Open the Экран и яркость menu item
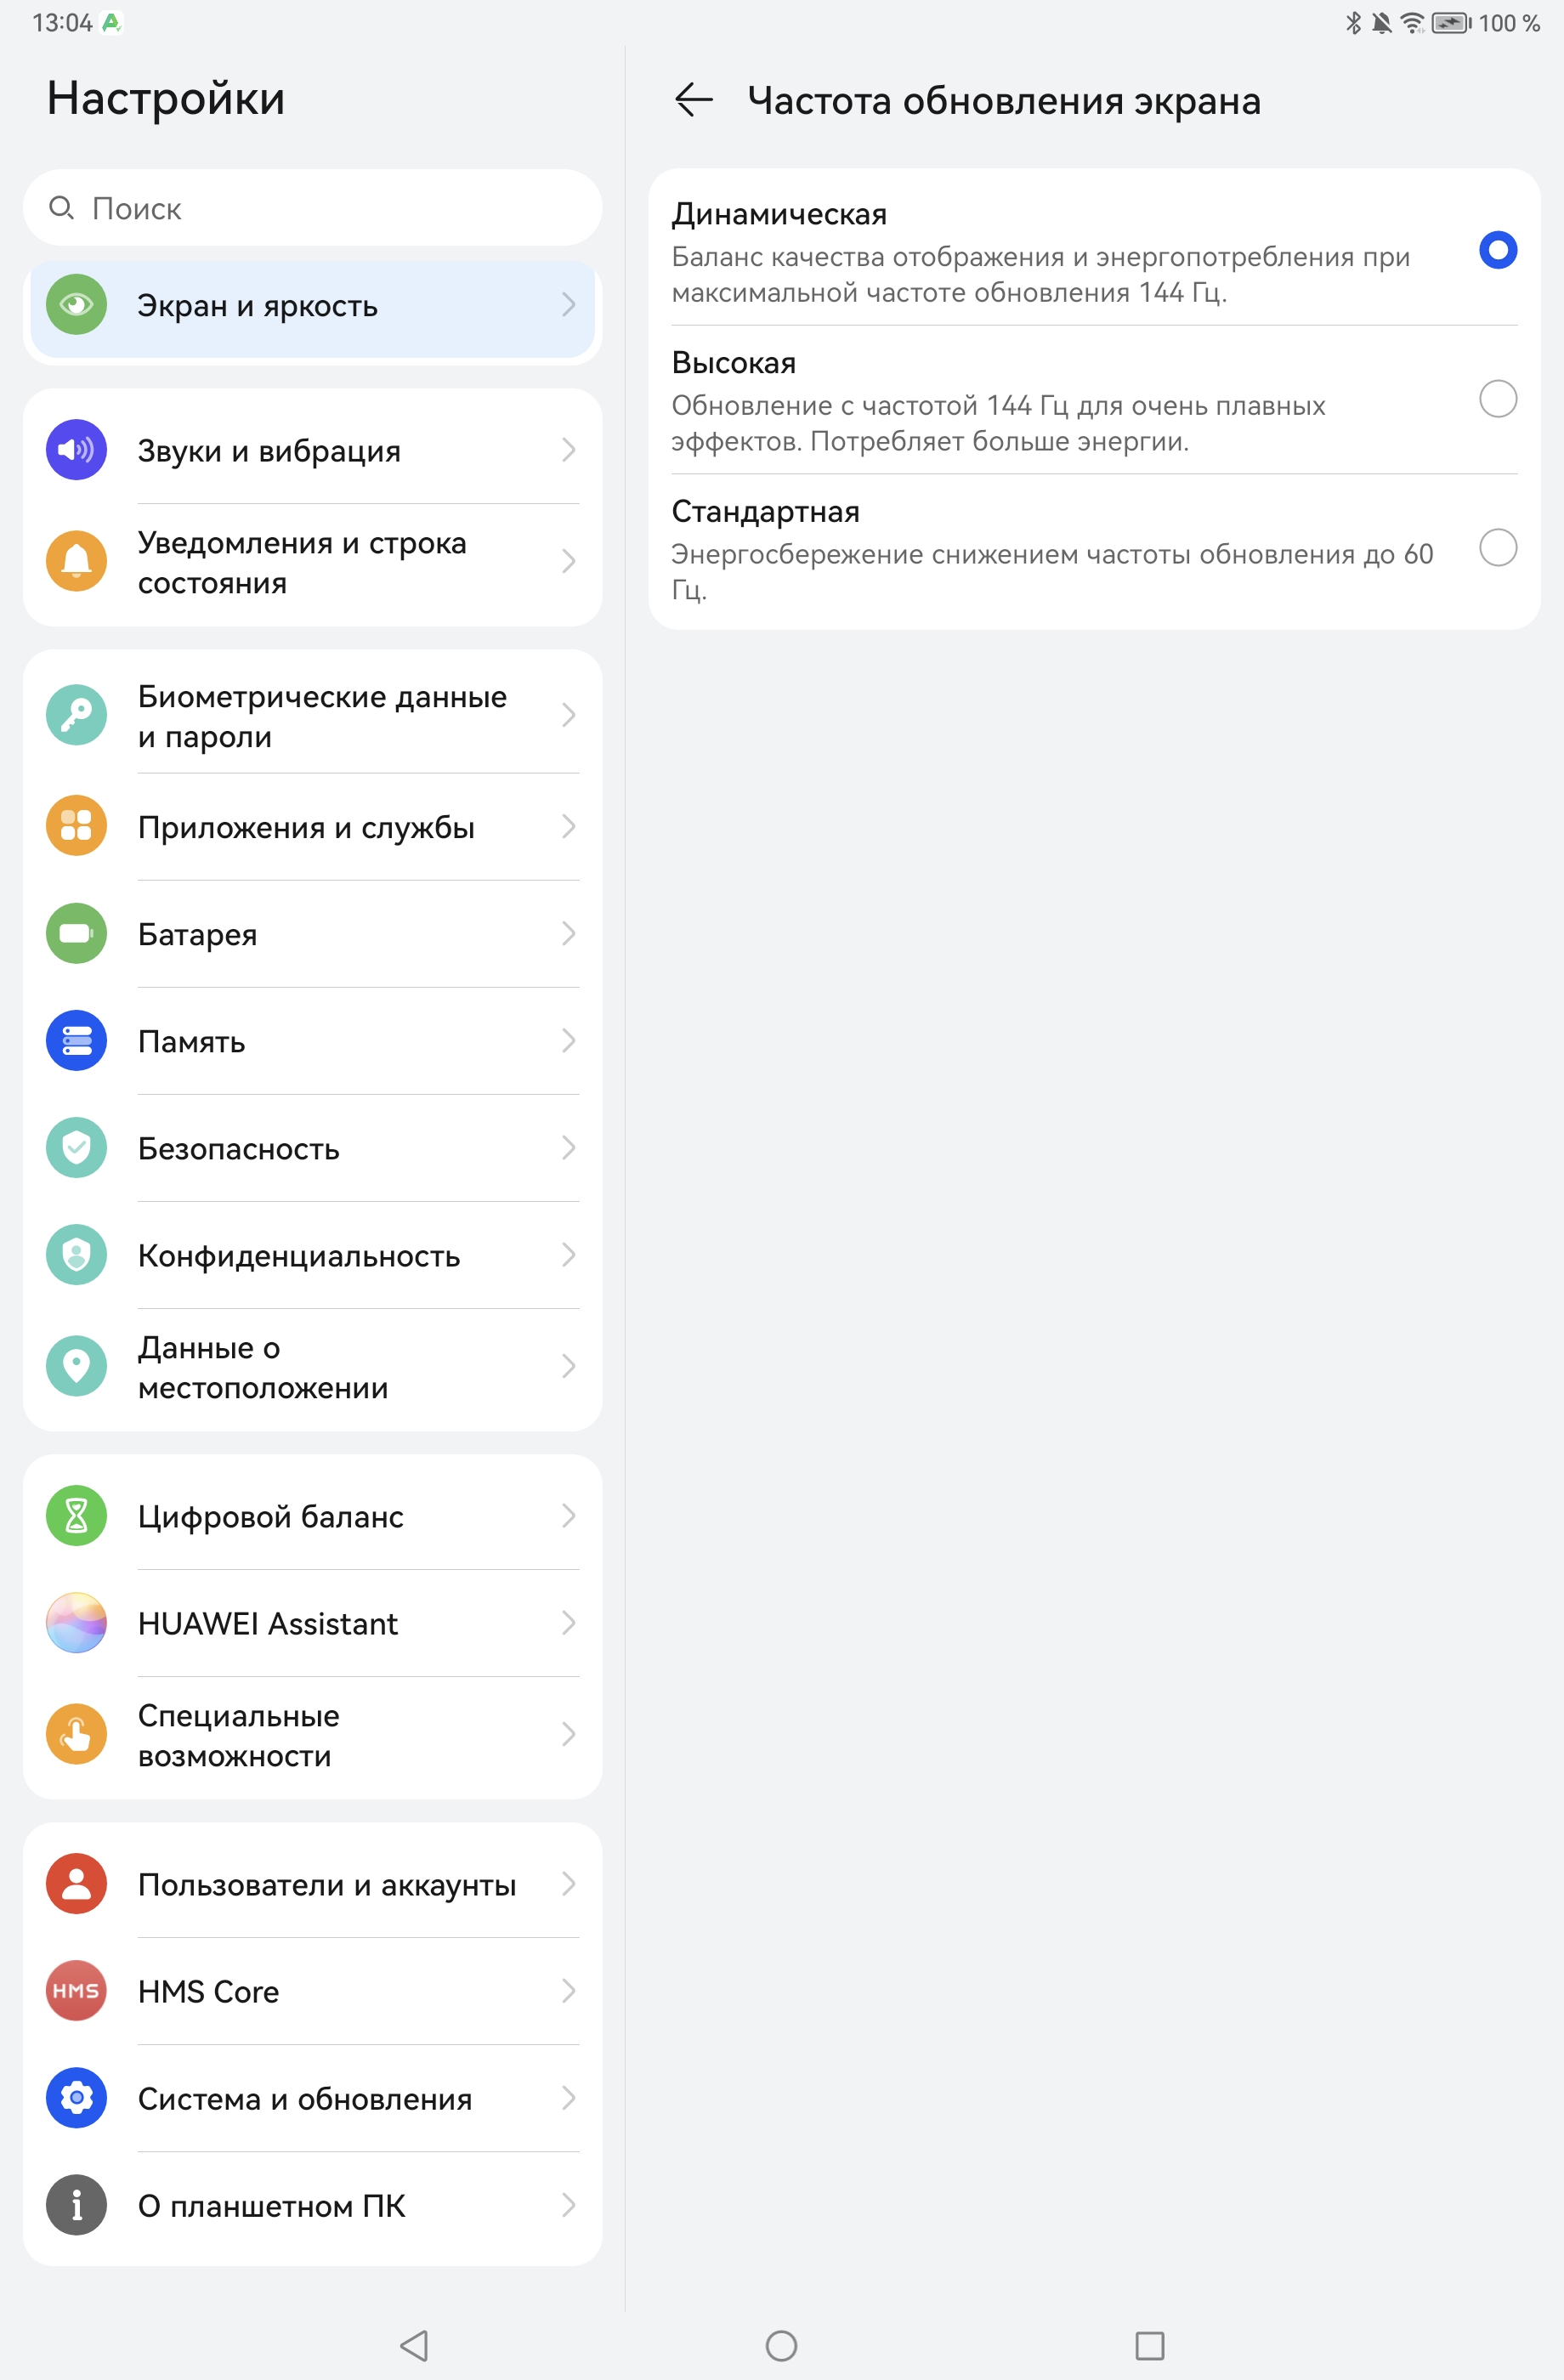This screenshot has height=2380, width=1564. (312, 306)
